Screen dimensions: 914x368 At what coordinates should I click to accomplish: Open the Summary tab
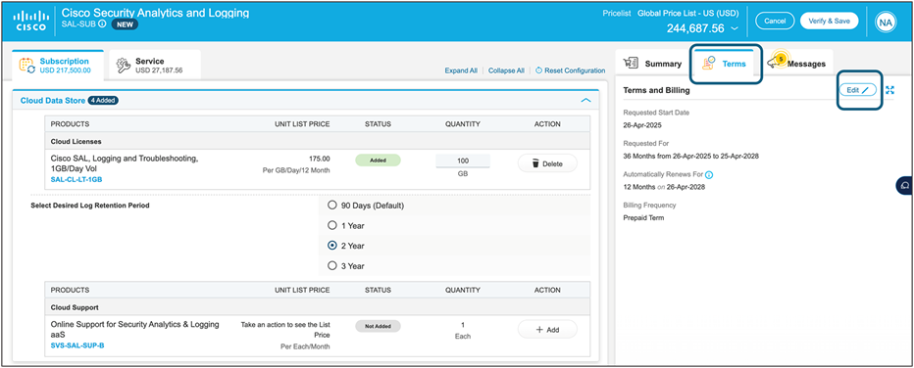[x=652, y=64]
